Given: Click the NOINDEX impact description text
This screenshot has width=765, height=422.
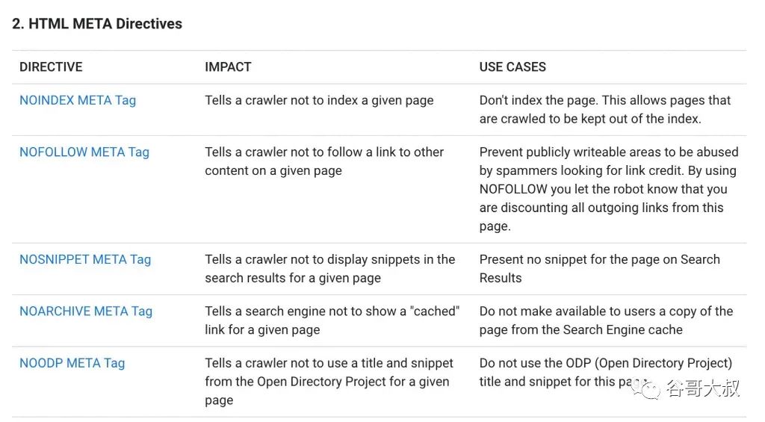Looking at the screenshot, I should point(319,100).
